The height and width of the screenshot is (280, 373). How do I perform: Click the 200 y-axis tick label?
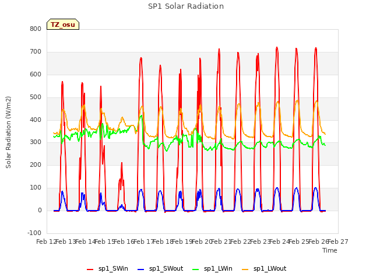pyautogui.click(x=36, y=164)
